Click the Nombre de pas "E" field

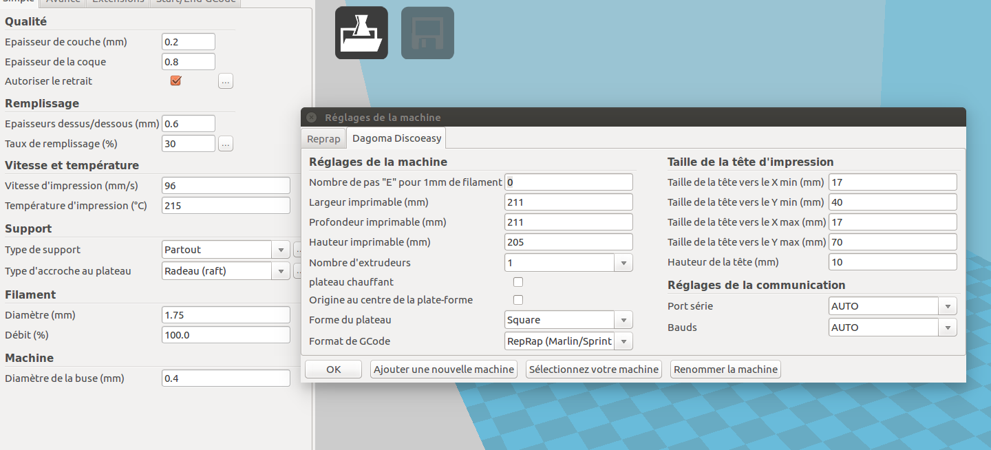pyautogui.click(x=568, y=182)
